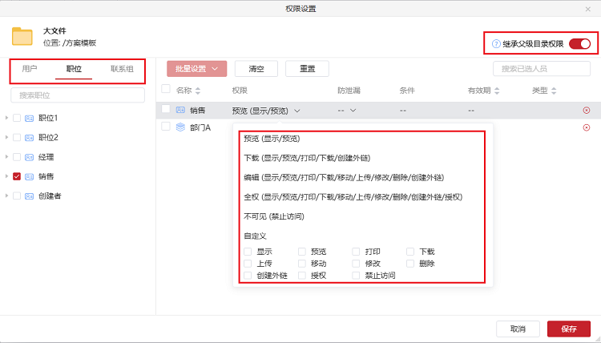Check the 创建者 checkbox

(x=17, y=196)
